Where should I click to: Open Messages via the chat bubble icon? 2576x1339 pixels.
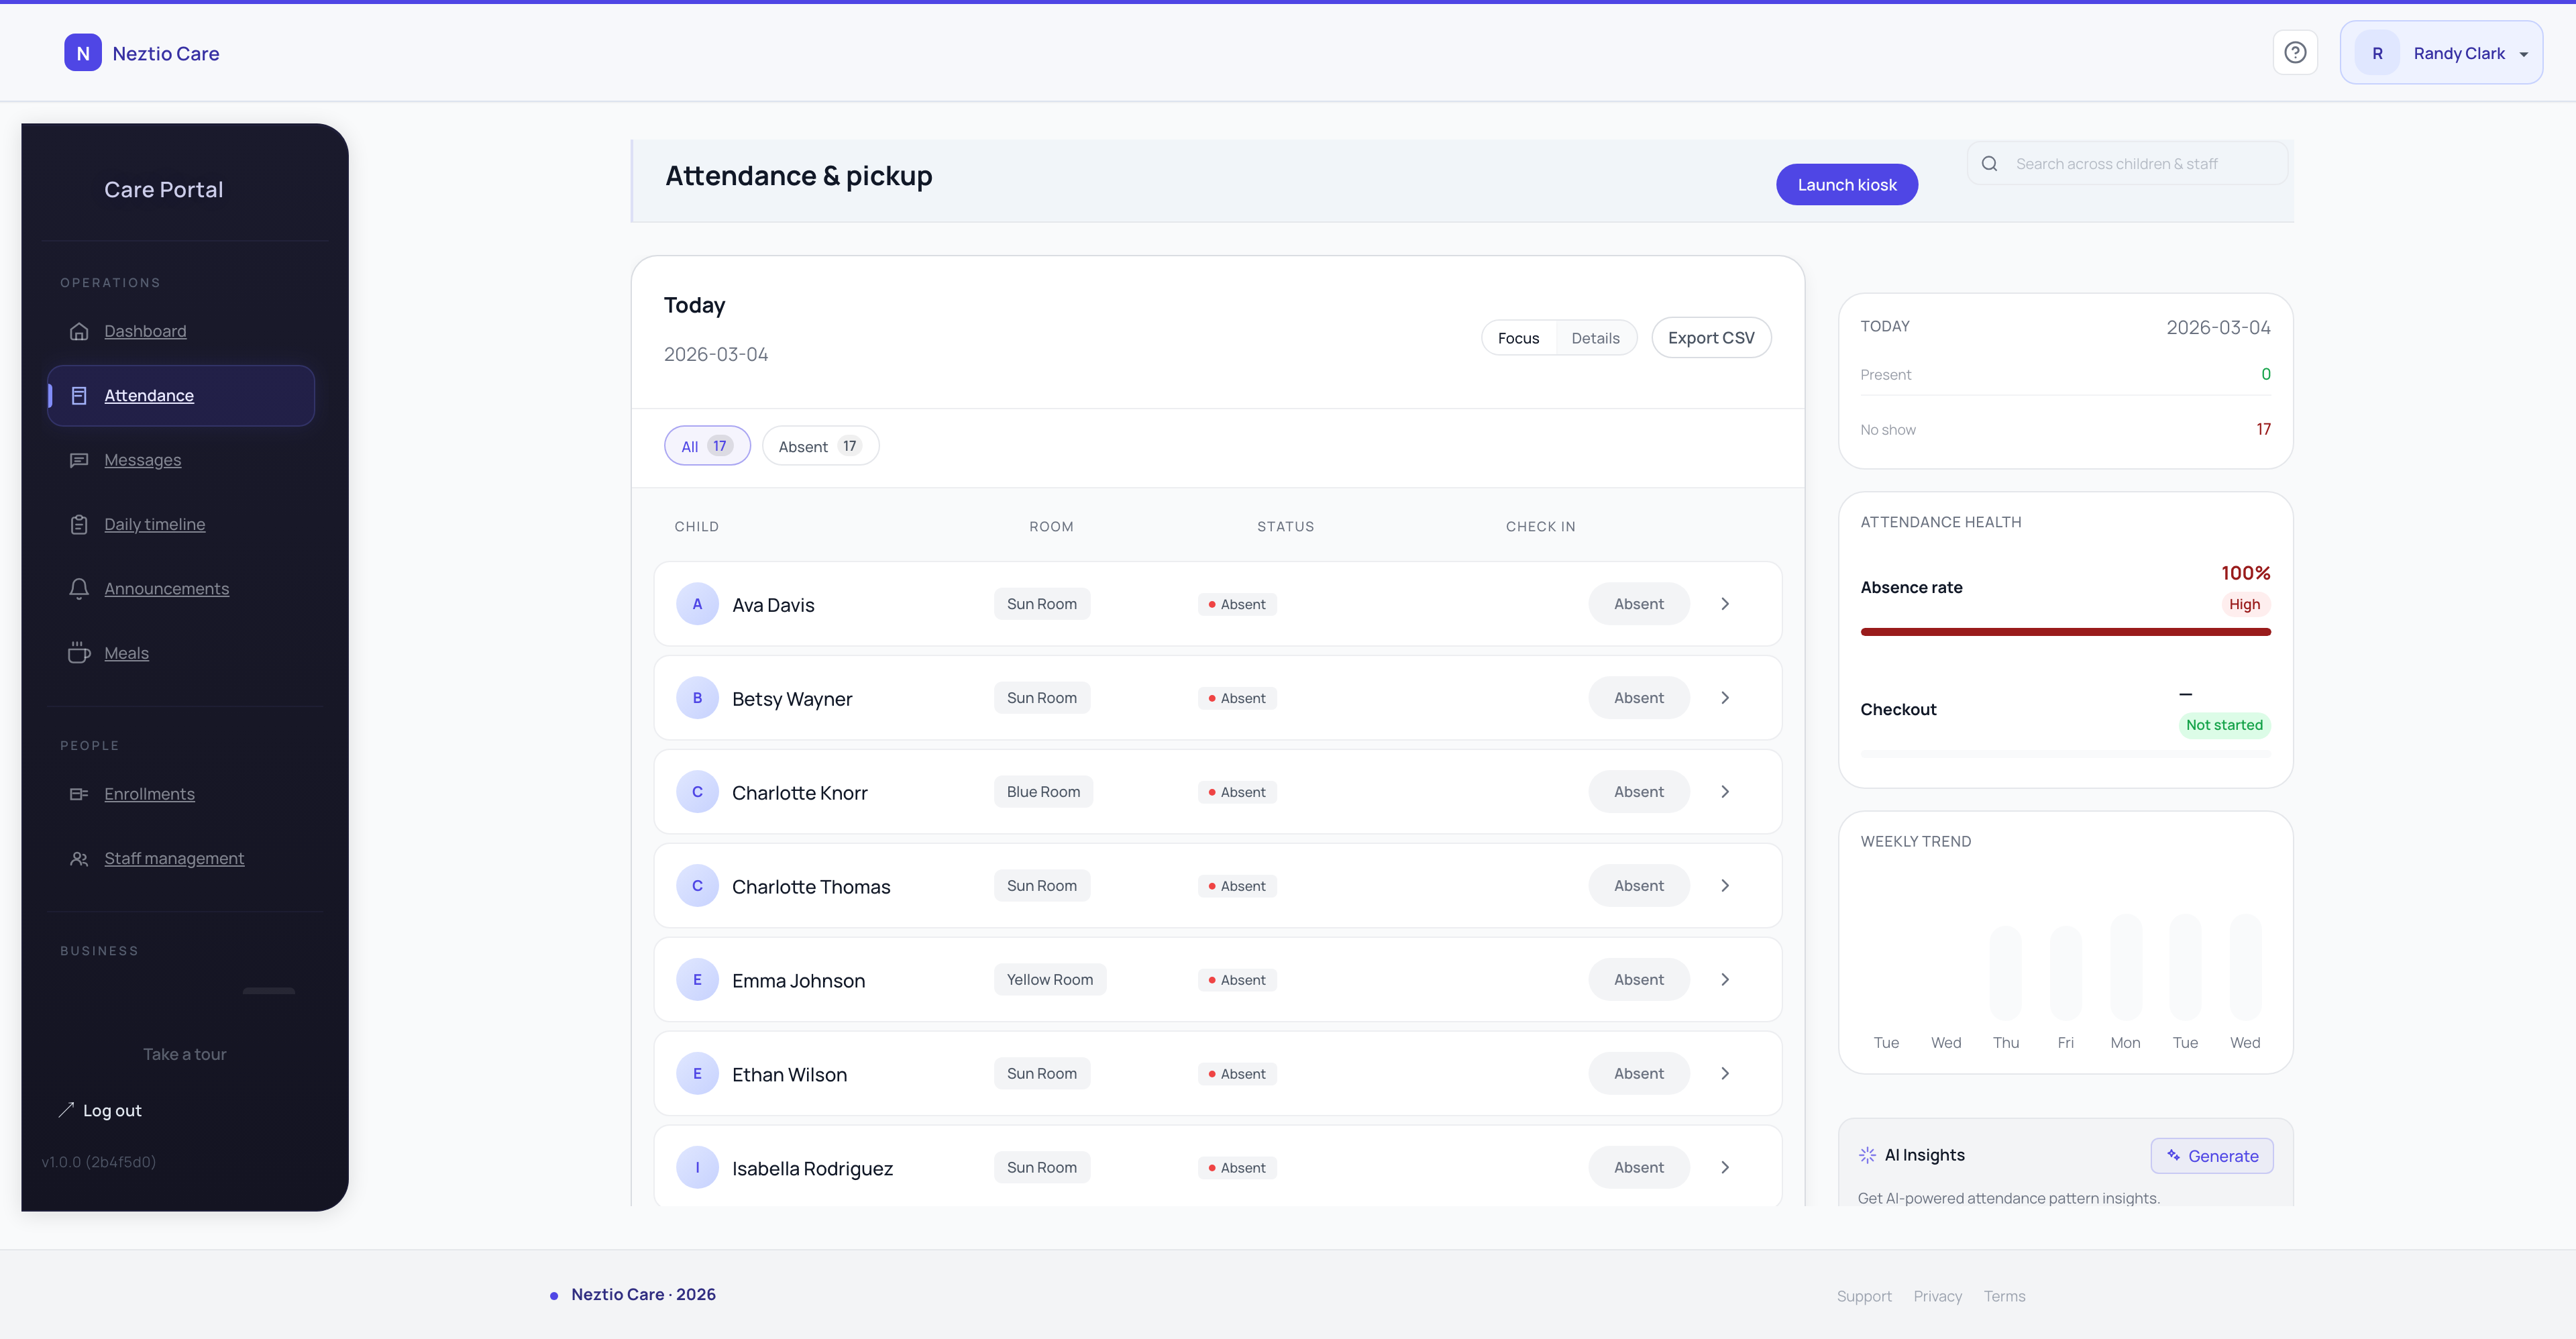[80, 460]
